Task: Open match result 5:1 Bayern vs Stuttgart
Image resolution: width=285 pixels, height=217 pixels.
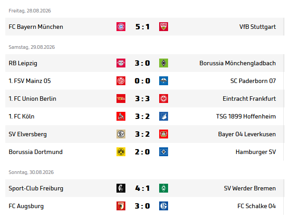Action: 142,27
